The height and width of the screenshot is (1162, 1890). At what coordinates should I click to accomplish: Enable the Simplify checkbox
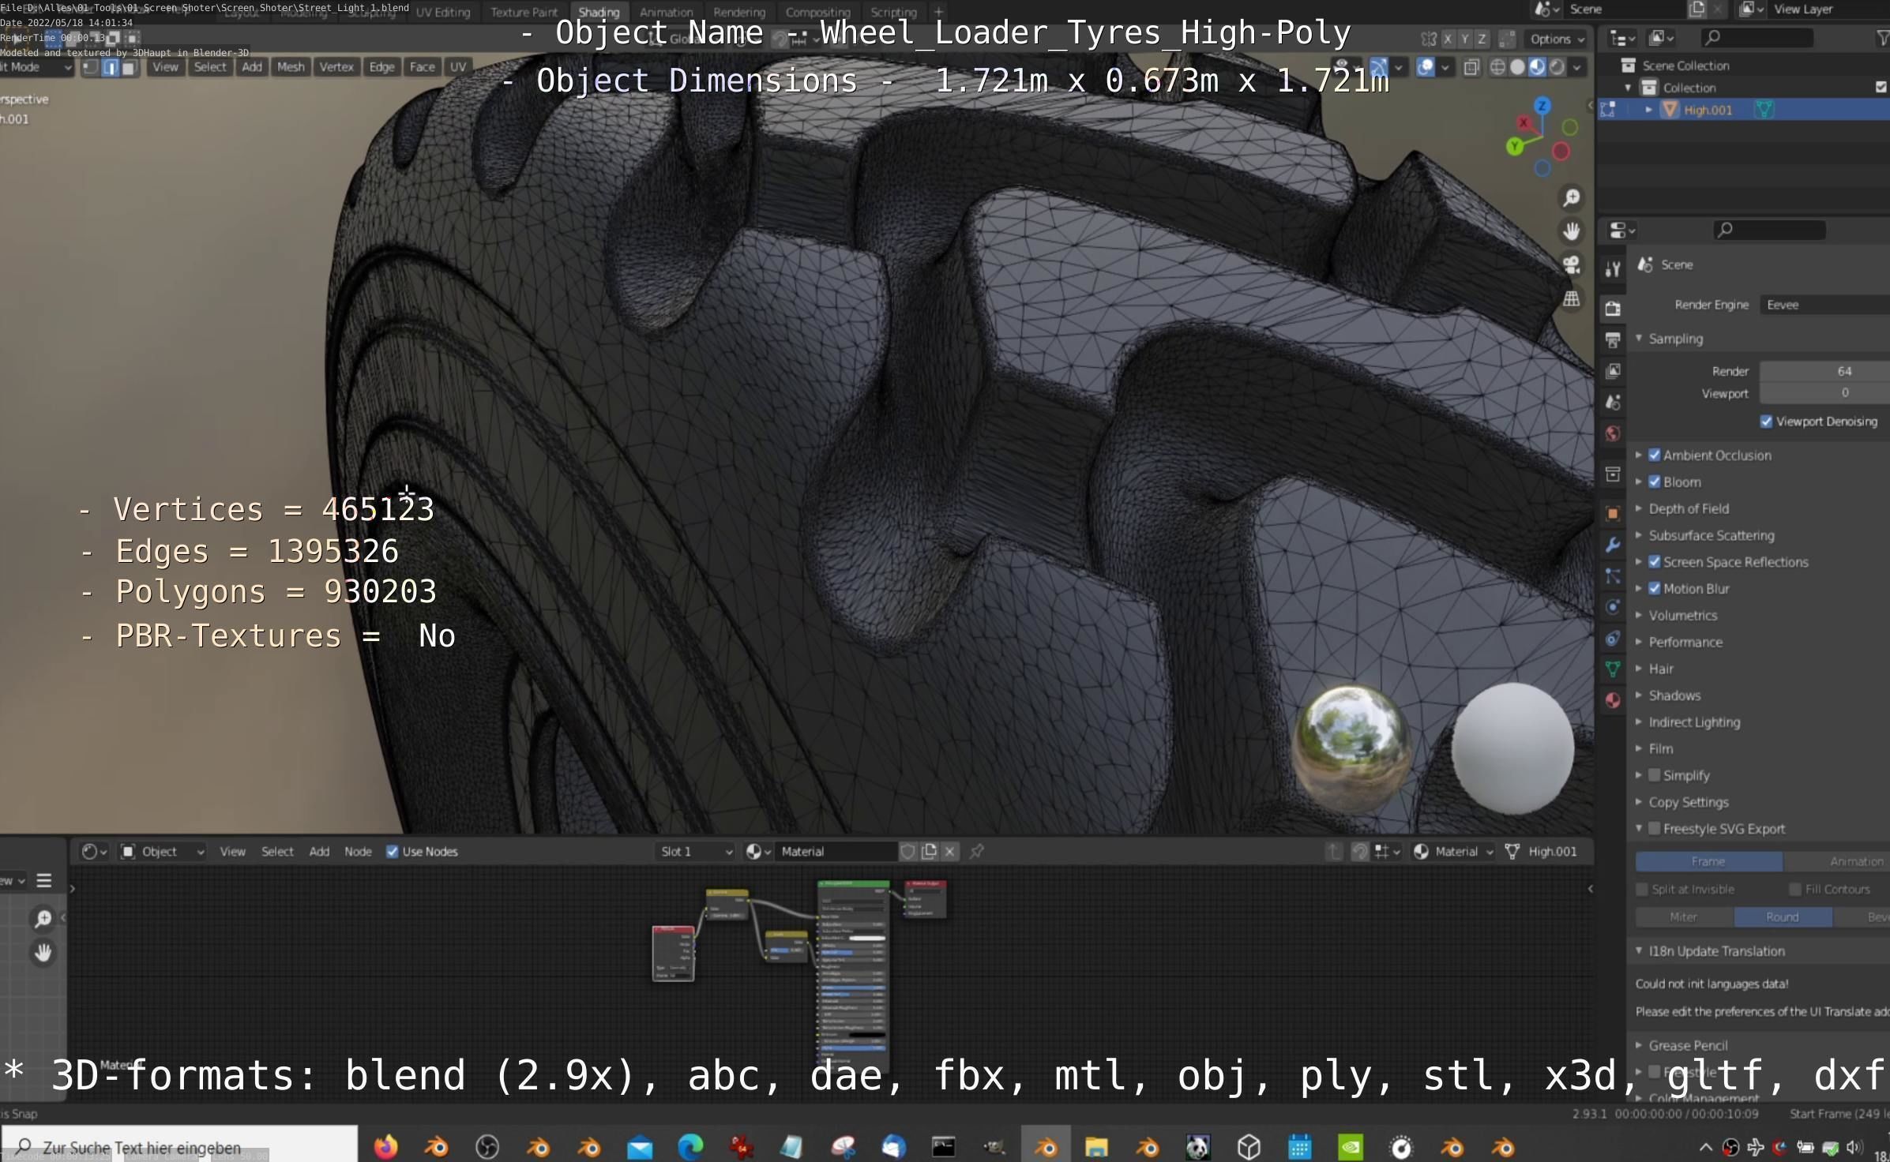tap(1655, 775)
